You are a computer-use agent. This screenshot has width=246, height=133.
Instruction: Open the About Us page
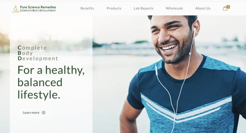point(203,8)
